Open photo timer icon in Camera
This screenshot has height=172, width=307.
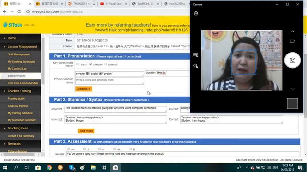pos(196,66)
